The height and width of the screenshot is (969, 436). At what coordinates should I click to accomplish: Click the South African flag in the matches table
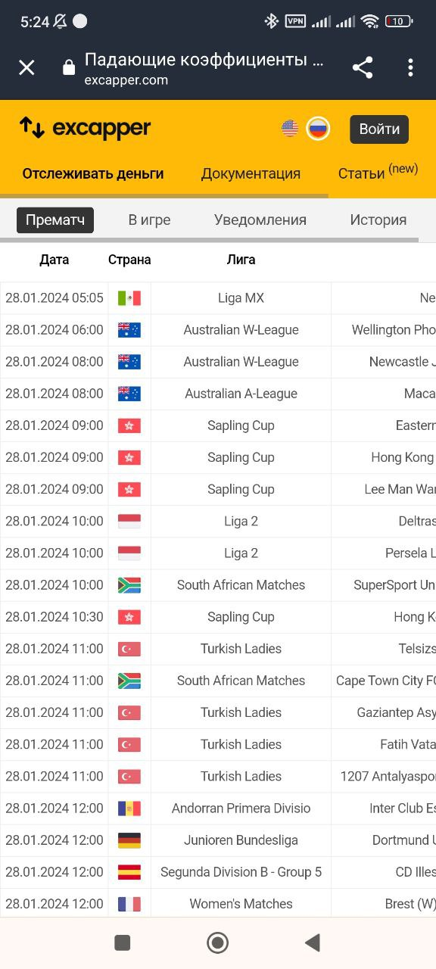(129, 584)
